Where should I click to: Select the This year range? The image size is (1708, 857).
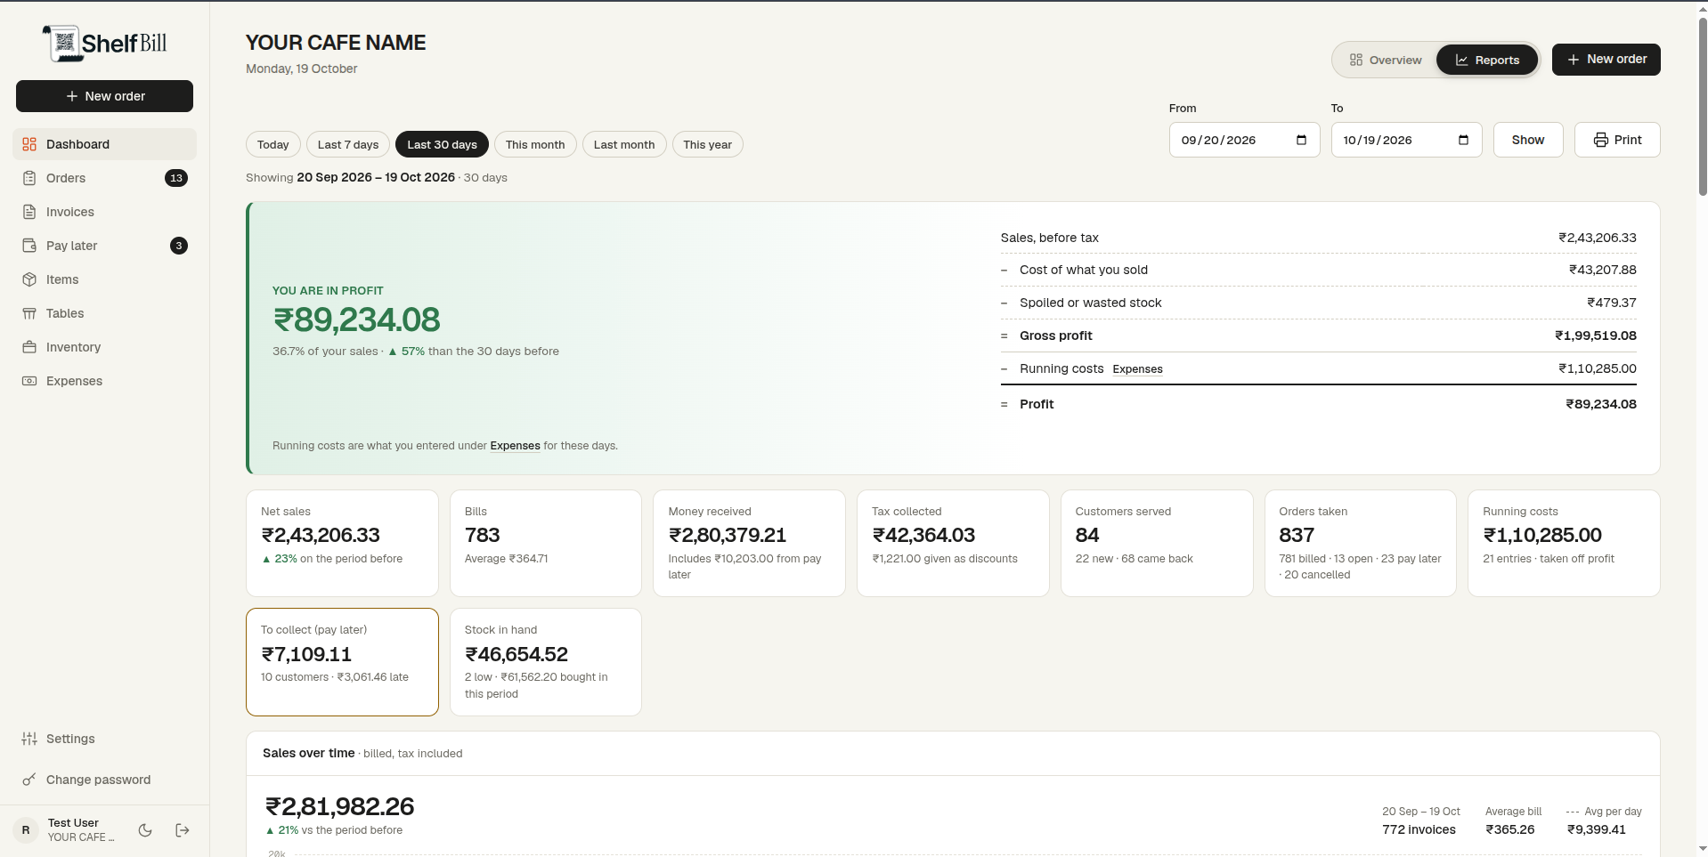pos(708,144)
